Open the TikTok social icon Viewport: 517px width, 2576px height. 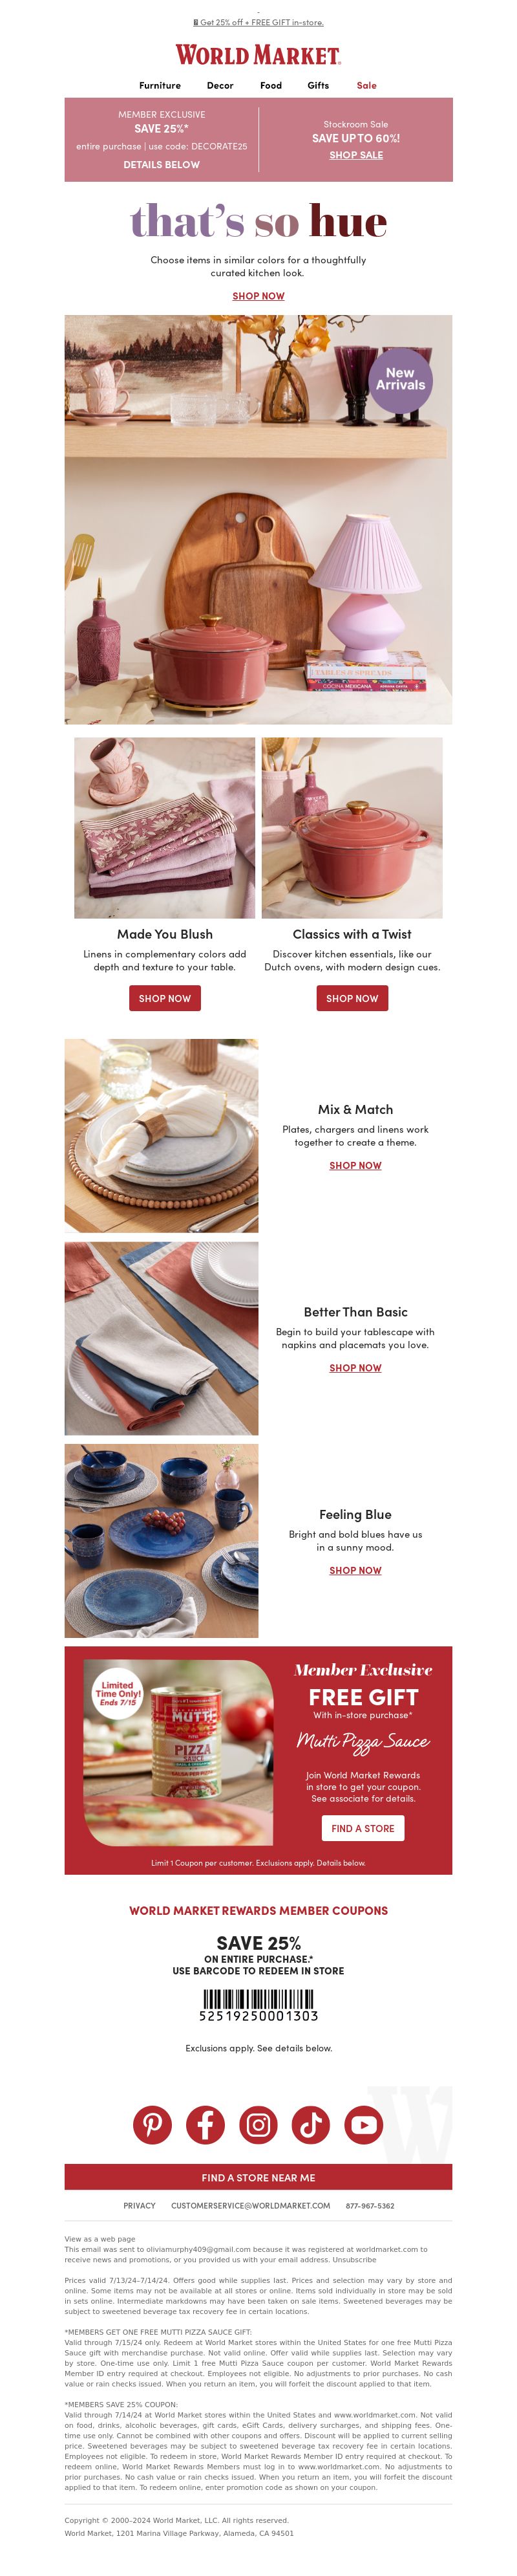[310, 2125]
